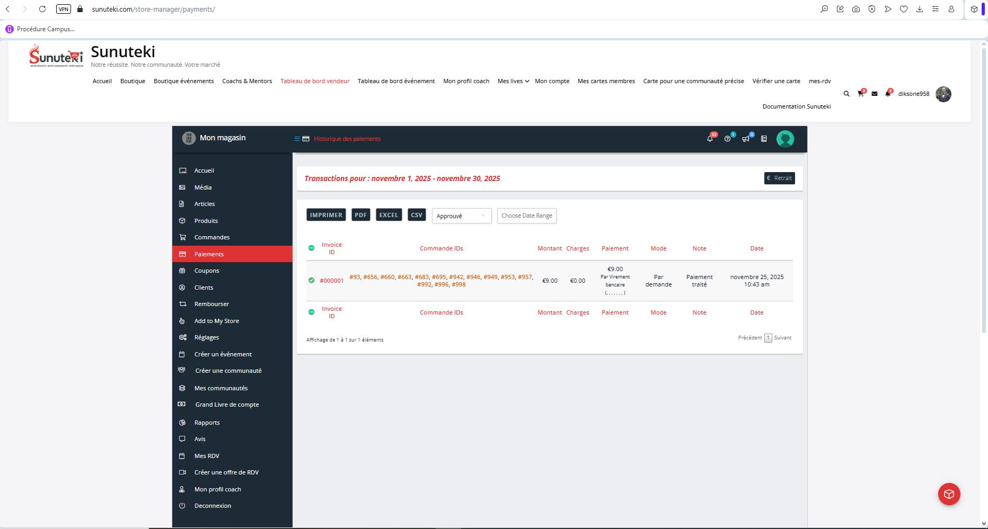Open order link #656
This screenshot has height=529, width=988.
click(x=370, y=277)
